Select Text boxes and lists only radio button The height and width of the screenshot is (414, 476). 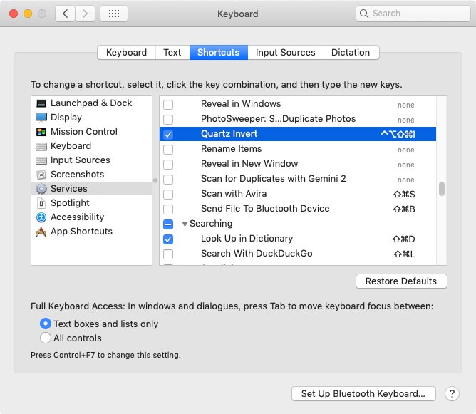tap(46, 324)
